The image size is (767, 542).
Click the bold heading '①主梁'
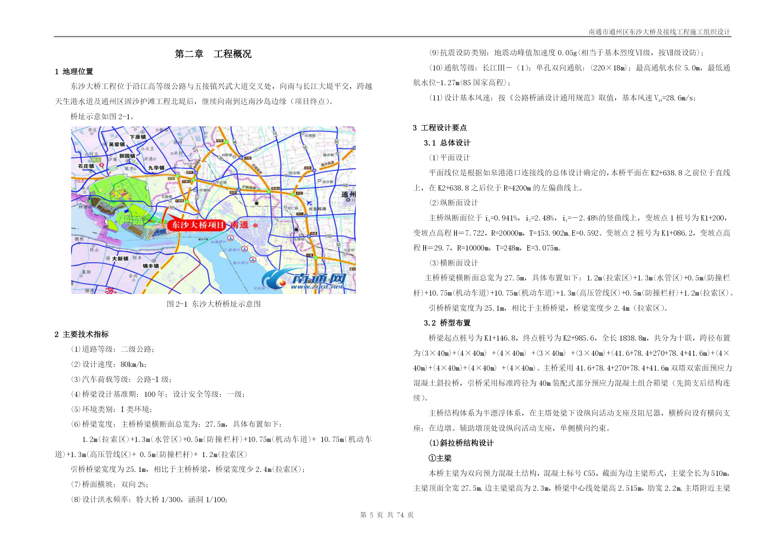[x=440, y=458]
